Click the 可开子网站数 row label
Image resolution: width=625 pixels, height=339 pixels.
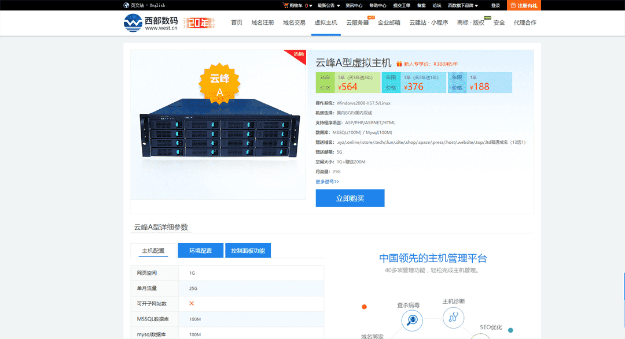(152, 304)
